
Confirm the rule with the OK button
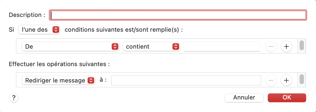(287, 98)
